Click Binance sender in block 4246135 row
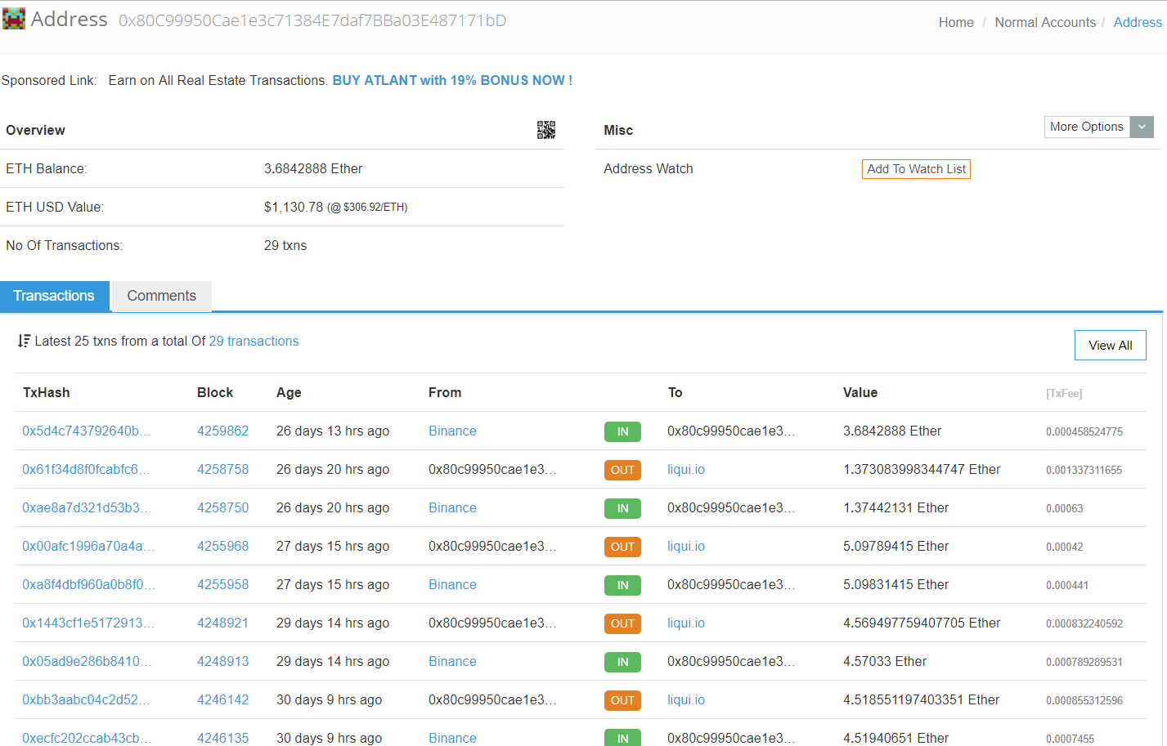Screen dimensions: 1167x746 [x=452, y=738]
